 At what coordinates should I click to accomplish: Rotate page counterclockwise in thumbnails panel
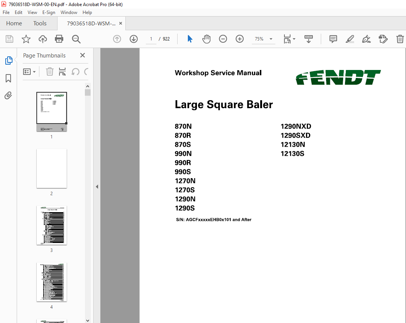(x=75, y=71)
